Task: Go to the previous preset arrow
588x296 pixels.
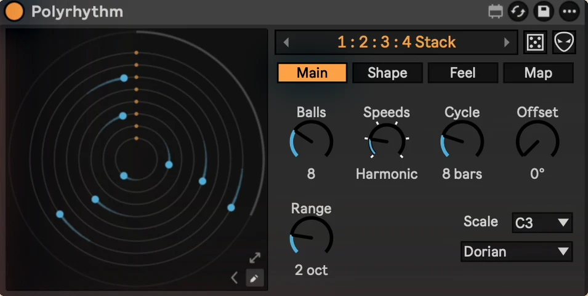Action: (286, 42)
